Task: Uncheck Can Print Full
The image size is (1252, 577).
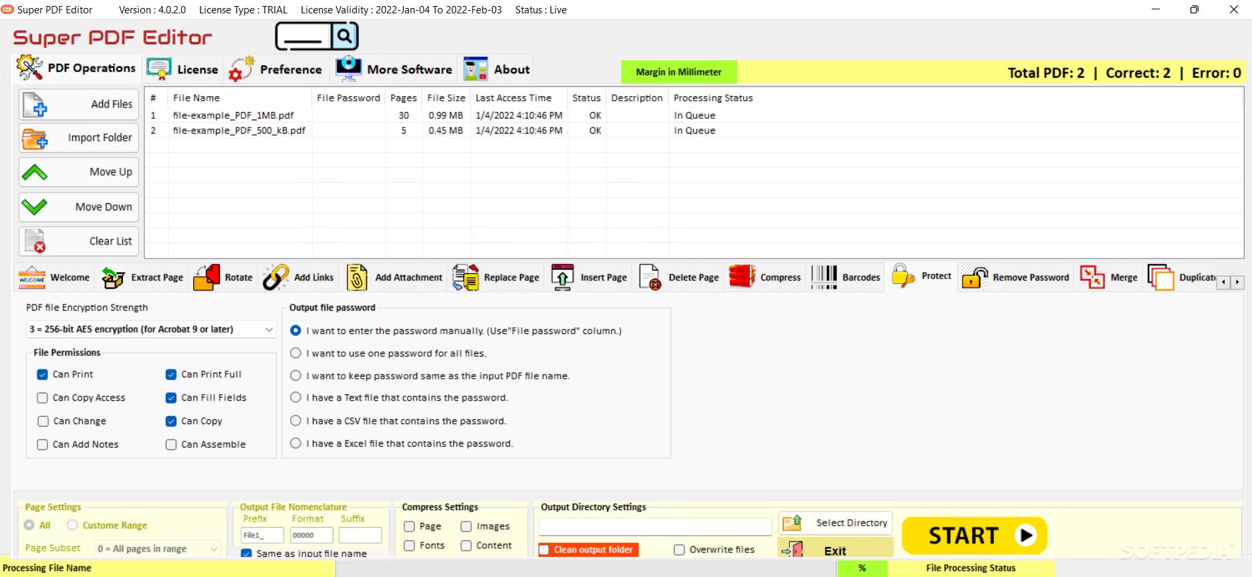Action: tap(171, 375)
